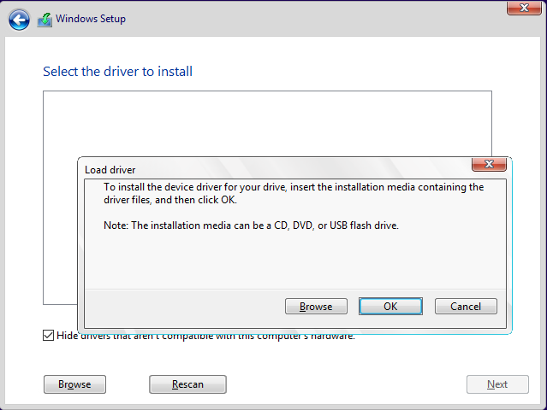Image resolution: width=547 pixels, height=410 pixels.
Task: Click the 'Windows Setup' title text
Action: pos(92,19)
